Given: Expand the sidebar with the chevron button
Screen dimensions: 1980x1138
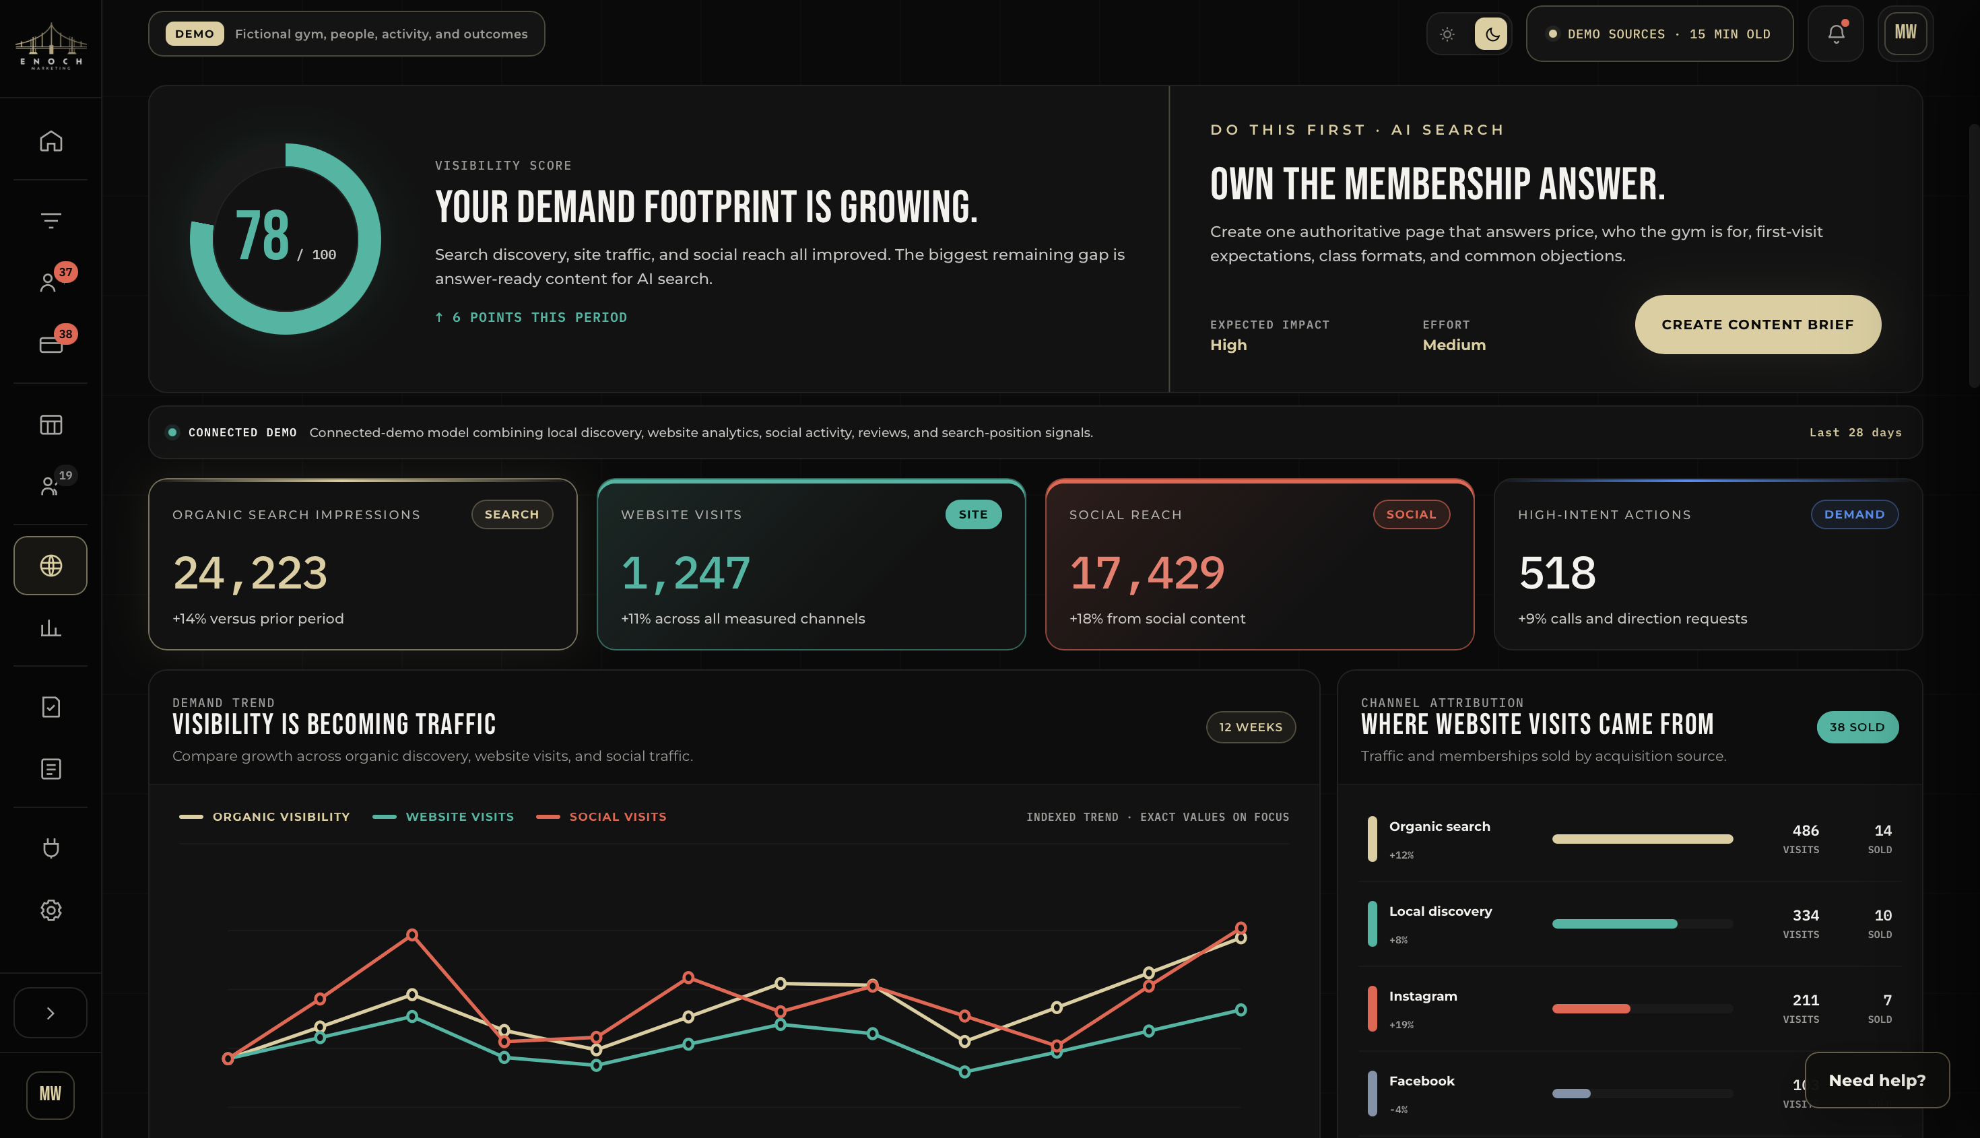Looking at the screenshot, I should 51,1013.
